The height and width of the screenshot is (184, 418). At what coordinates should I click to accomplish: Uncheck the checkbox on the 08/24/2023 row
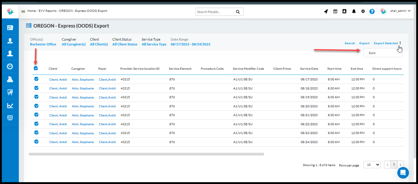tap(36, 142)
